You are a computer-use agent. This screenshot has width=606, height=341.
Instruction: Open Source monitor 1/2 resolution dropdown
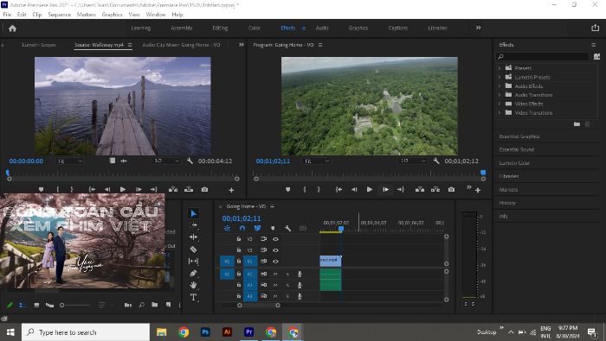click(166, 161)
